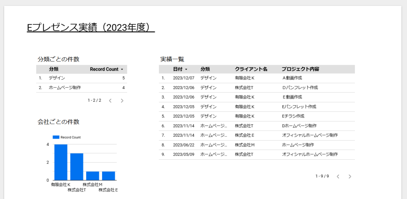
Task: Click the Dホームページ制作 project cell
Action: click(299, 126)
